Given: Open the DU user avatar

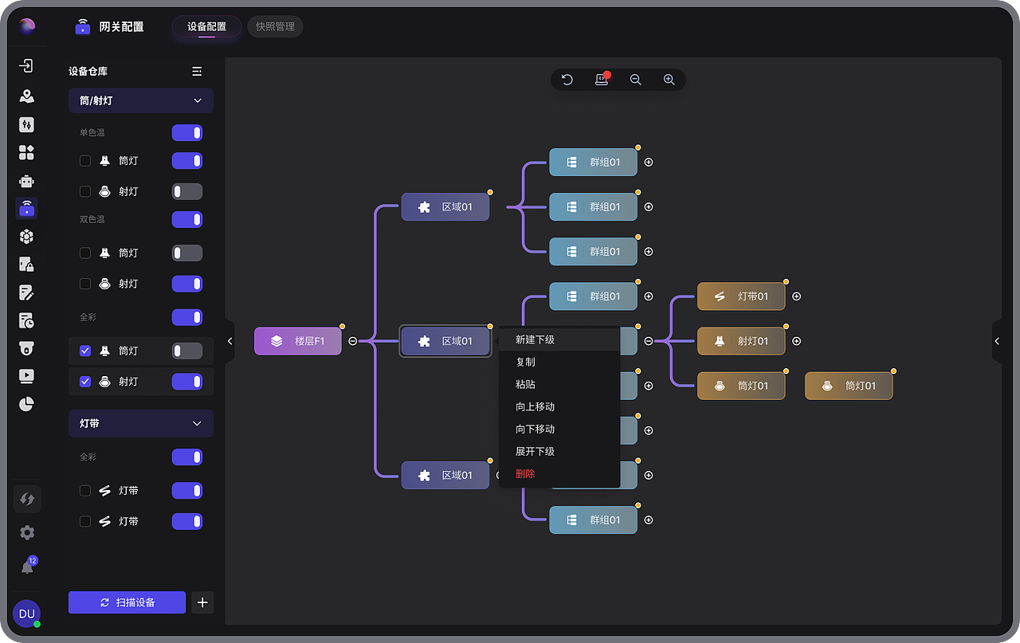Looking at the screenshot, I should (27, 614).
